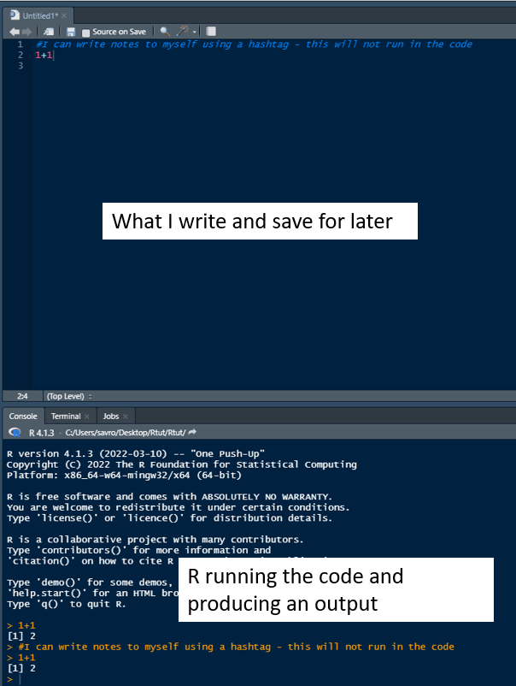
Task: Switch to the Terminal tab
Action: (x=67, y=416)
